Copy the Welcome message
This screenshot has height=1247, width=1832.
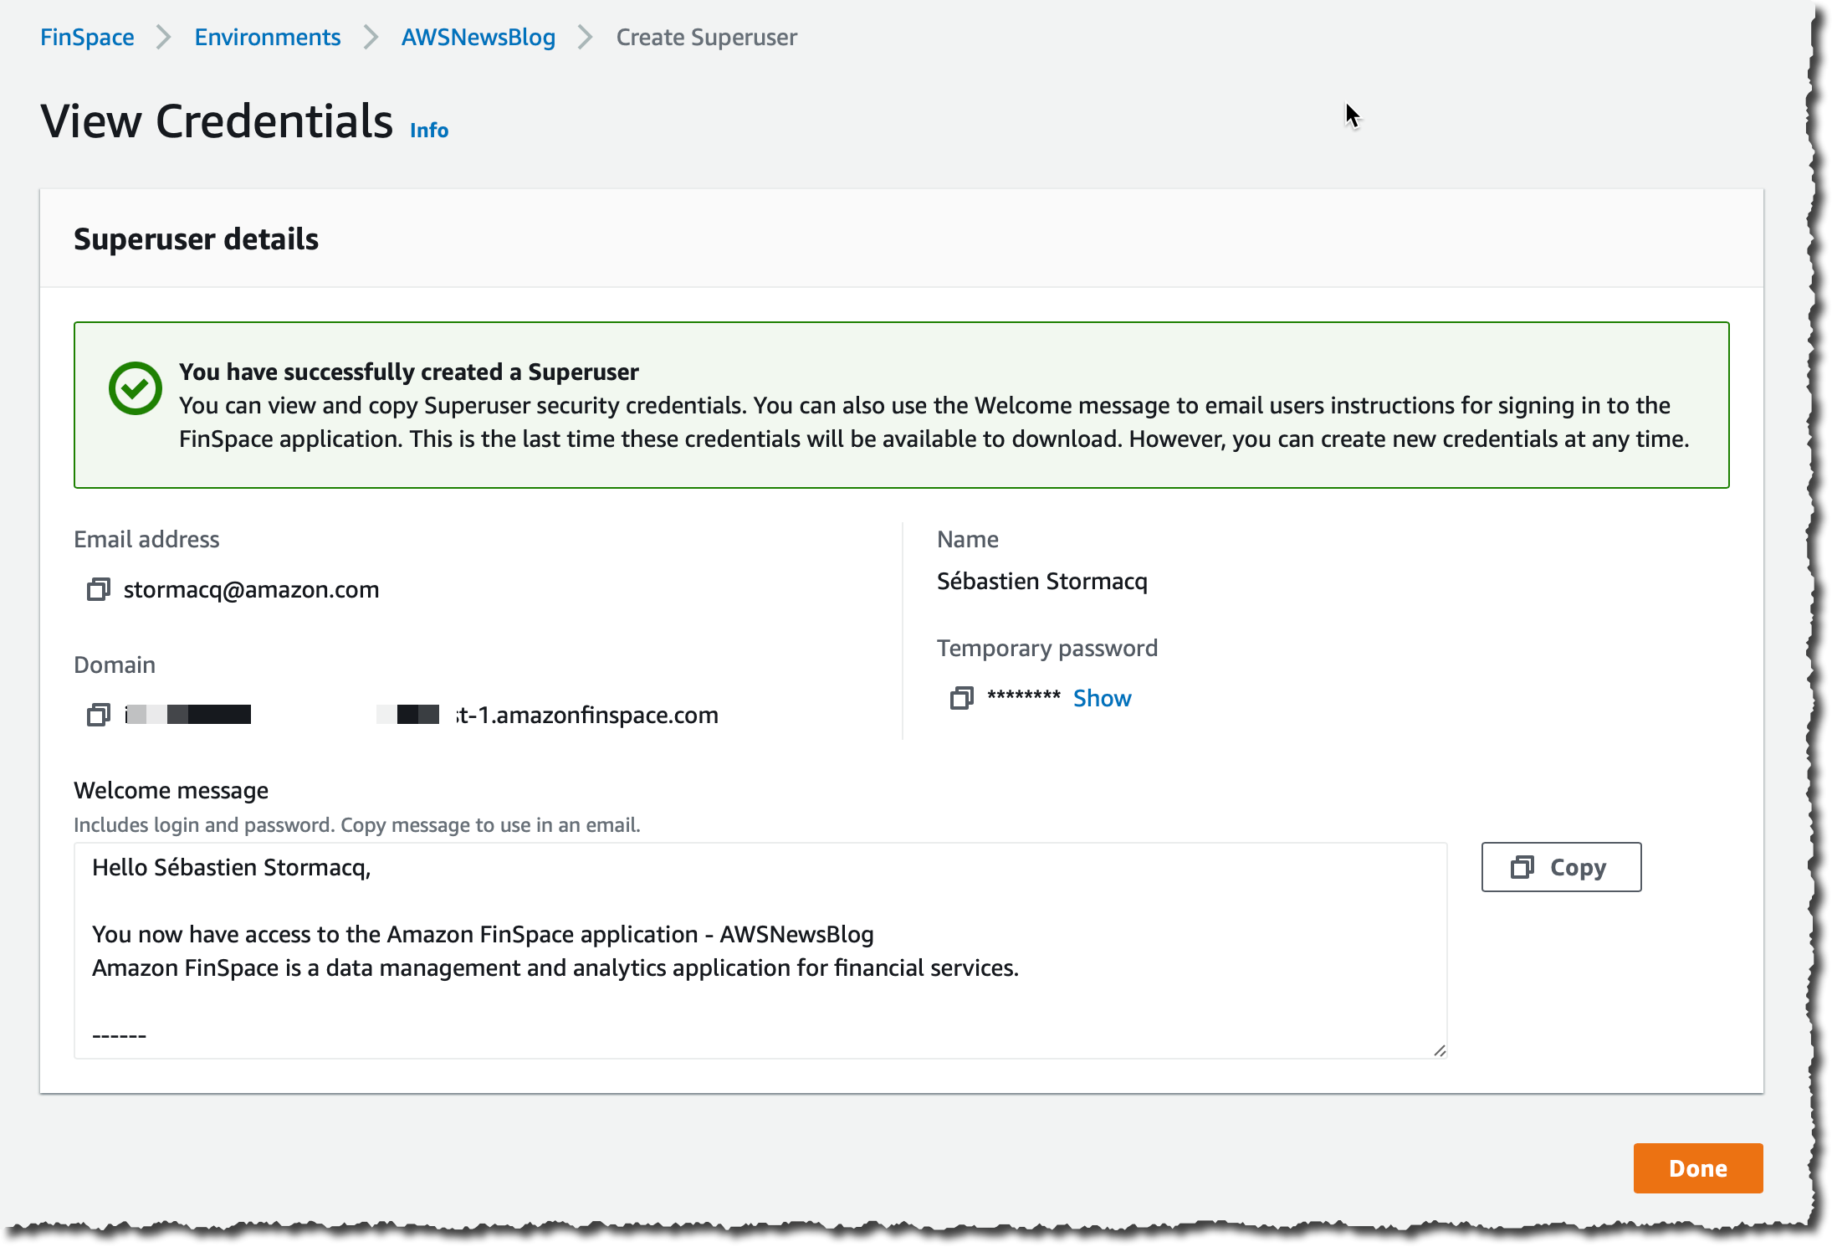point(1561,867)
